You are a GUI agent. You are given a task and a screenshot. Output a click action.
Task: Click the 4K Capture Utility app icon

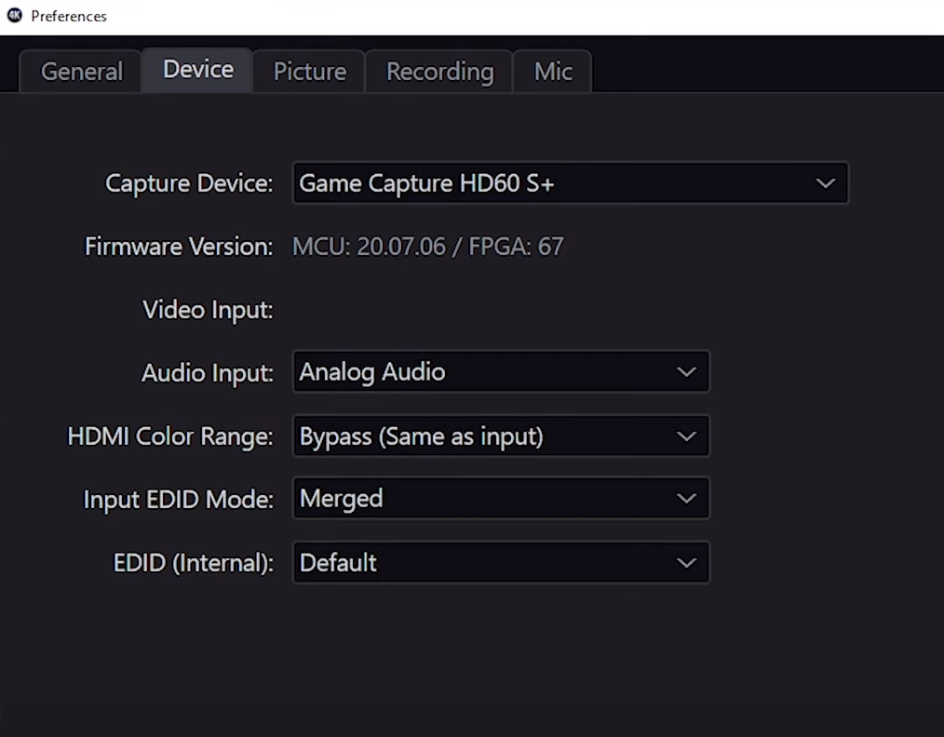15,16
